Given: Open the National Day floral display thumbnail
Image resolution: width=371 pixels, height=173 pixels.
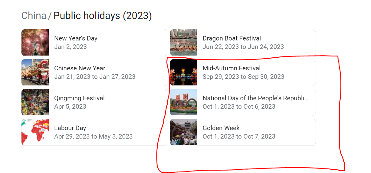Looking at the screenshot, I should click(184, 102).
